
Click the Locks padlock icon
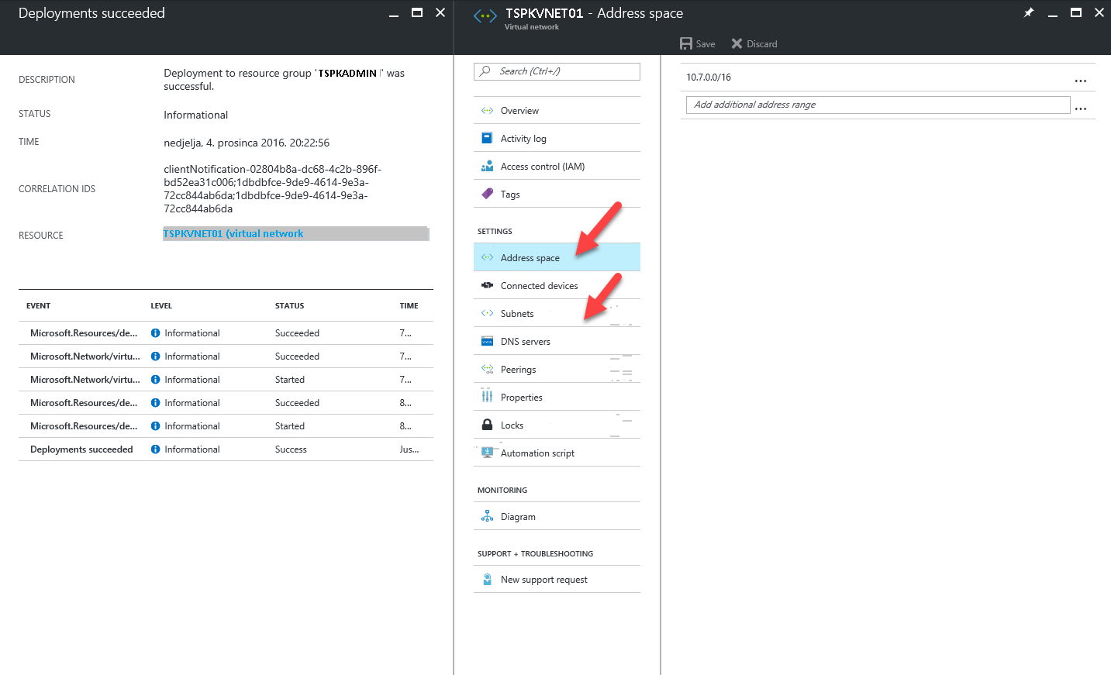pos(487,425)
